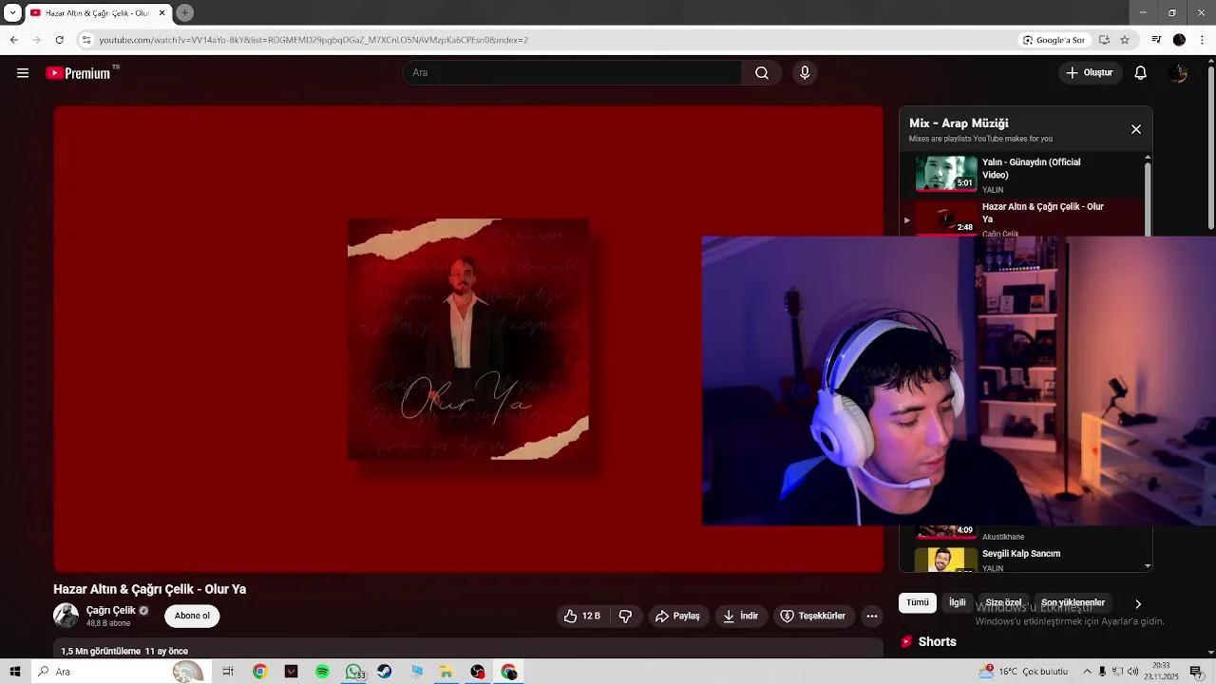Image resolution: width=1216 pixels, height=684 pixels.
Task: Open File Explorer from taskbar
Action: (446, 672)
